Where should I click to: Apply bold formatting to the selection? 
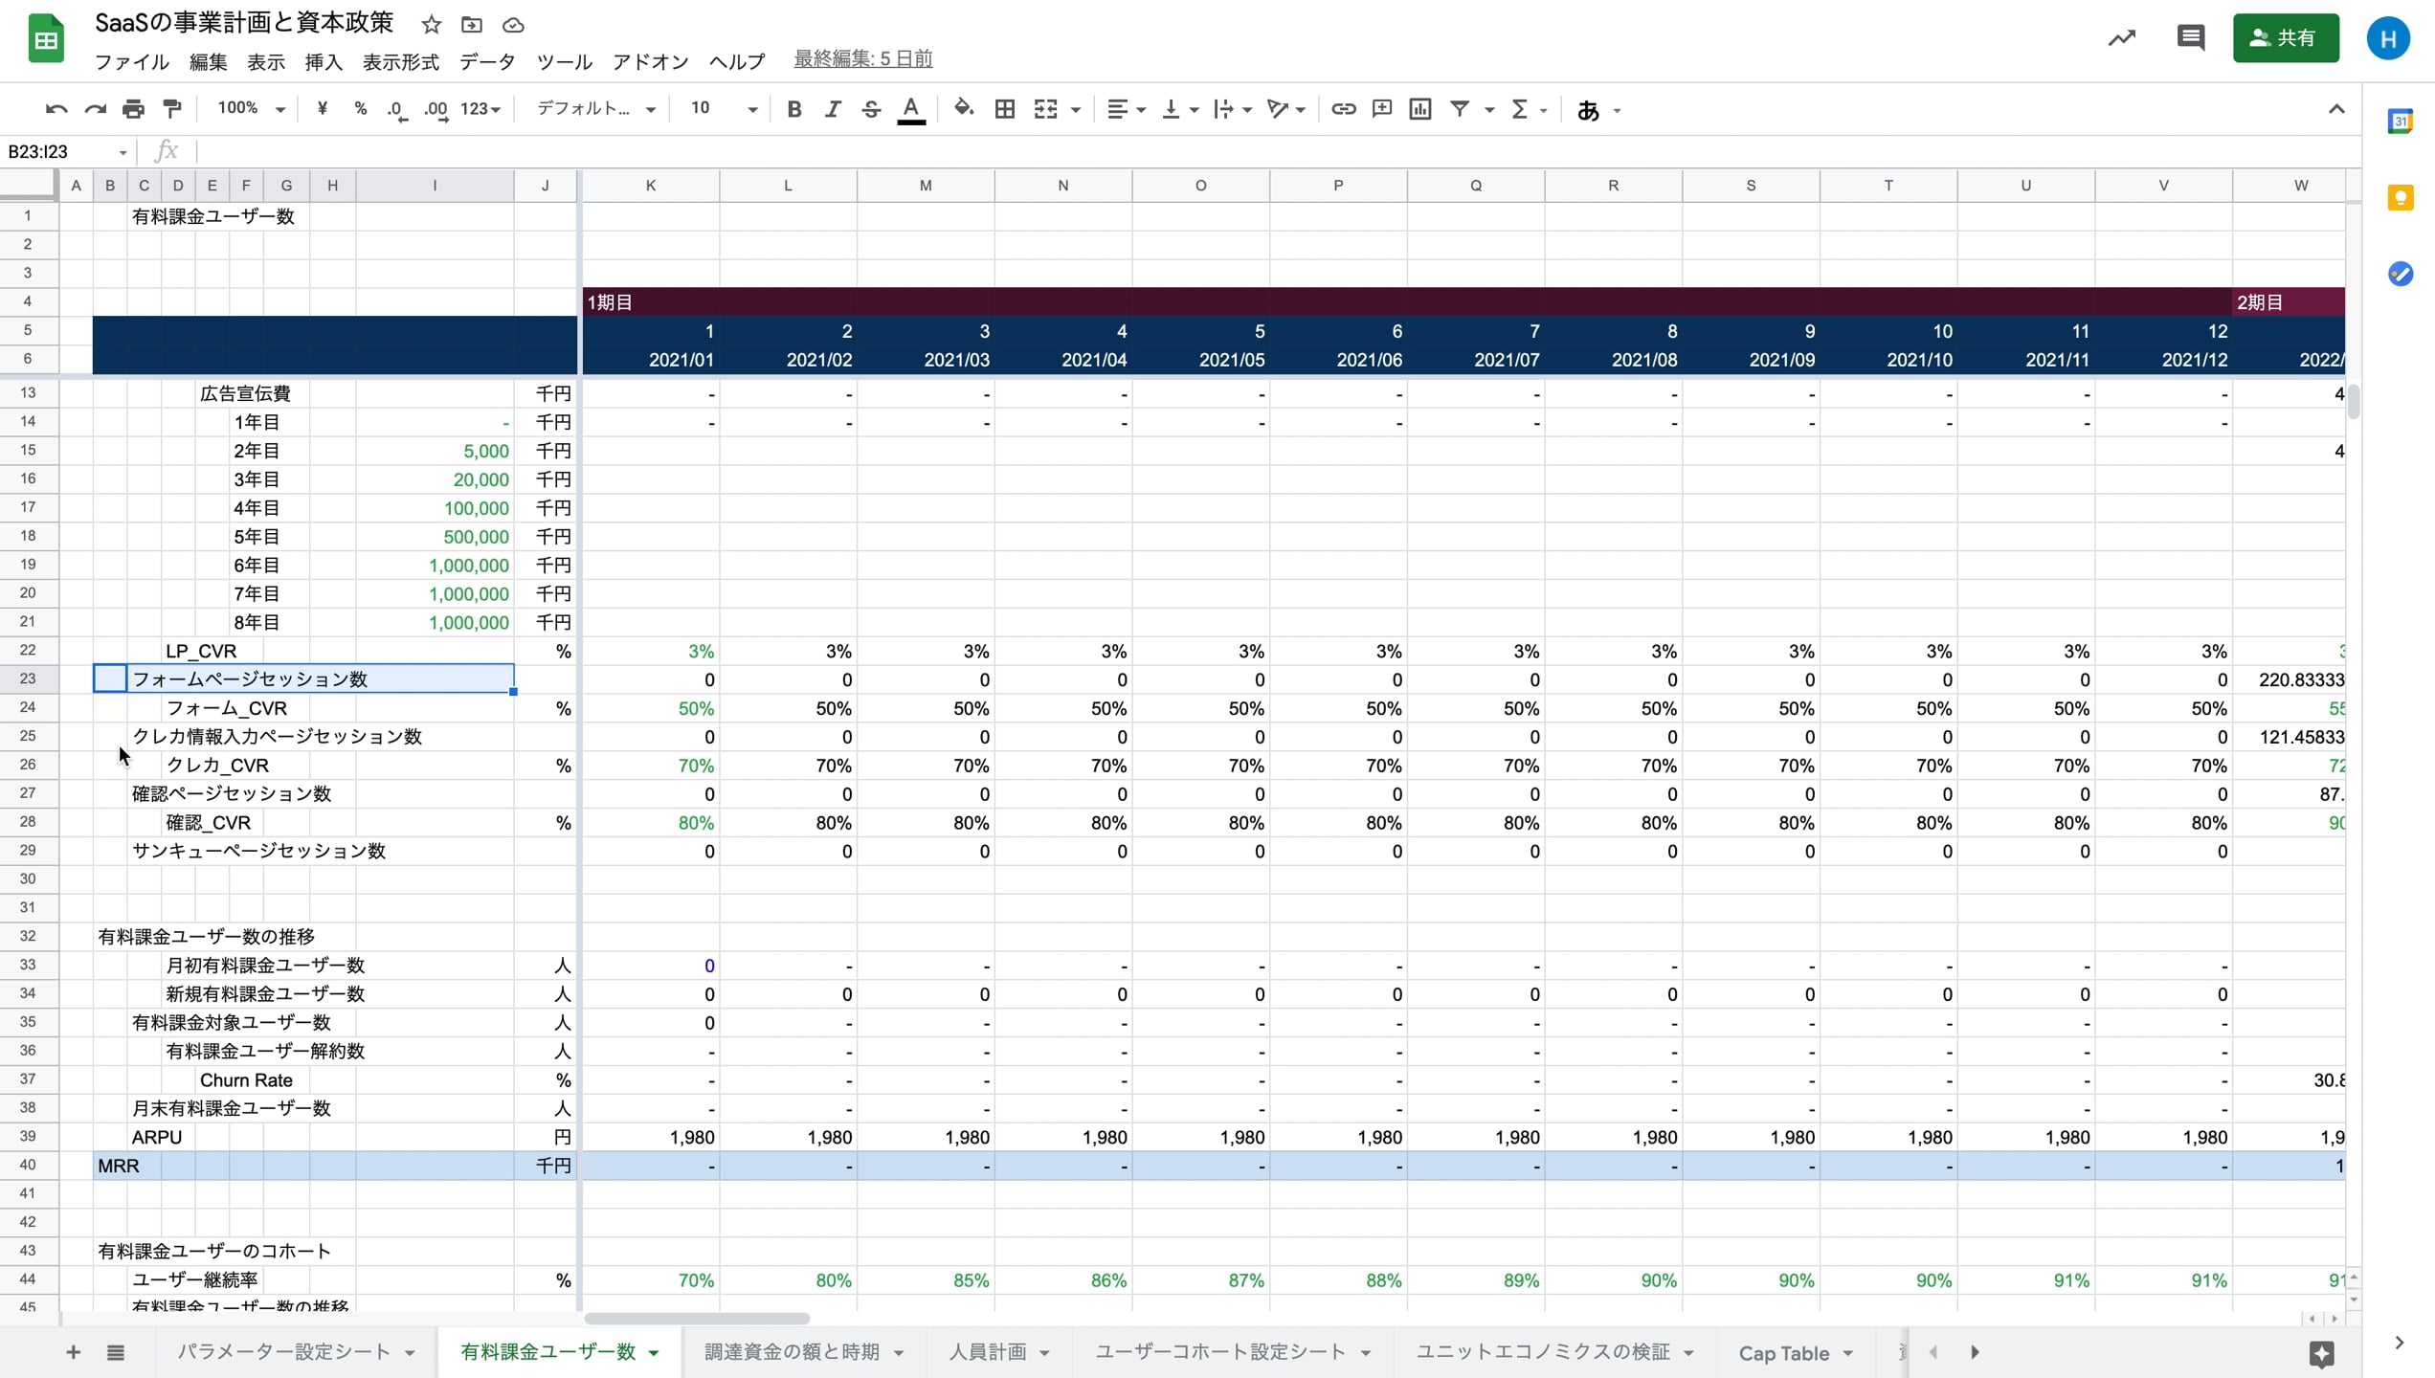[x=793, y=109]
